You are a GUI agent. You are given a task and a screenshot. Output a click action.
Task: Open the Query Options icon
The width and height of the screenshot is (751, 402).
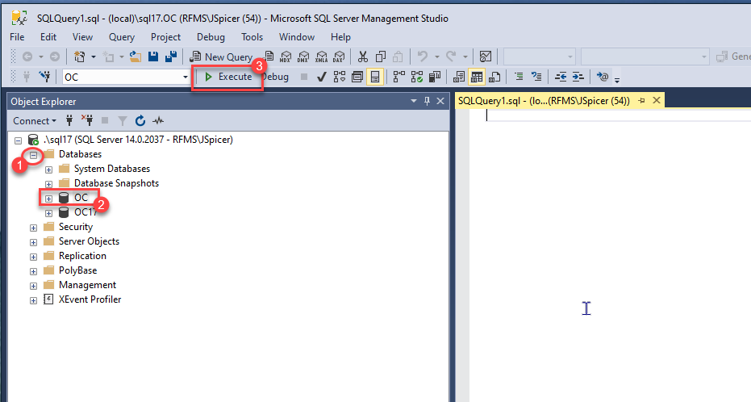click(357, 77)
